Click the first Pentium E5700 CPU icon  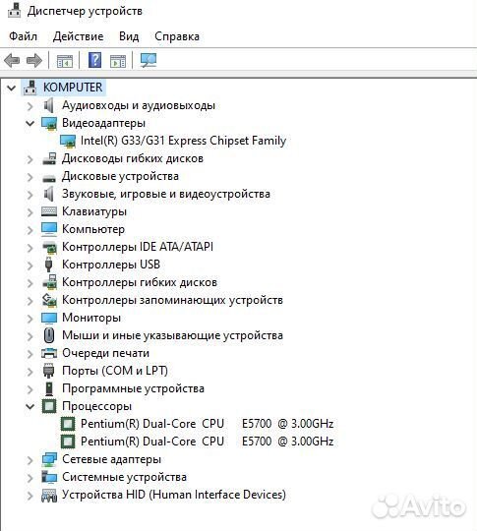[x=68, y=424]
